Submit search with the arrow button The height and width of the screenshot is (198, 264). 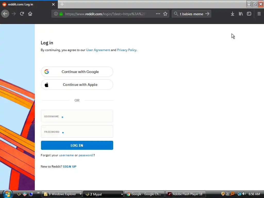tap(207, 14)
